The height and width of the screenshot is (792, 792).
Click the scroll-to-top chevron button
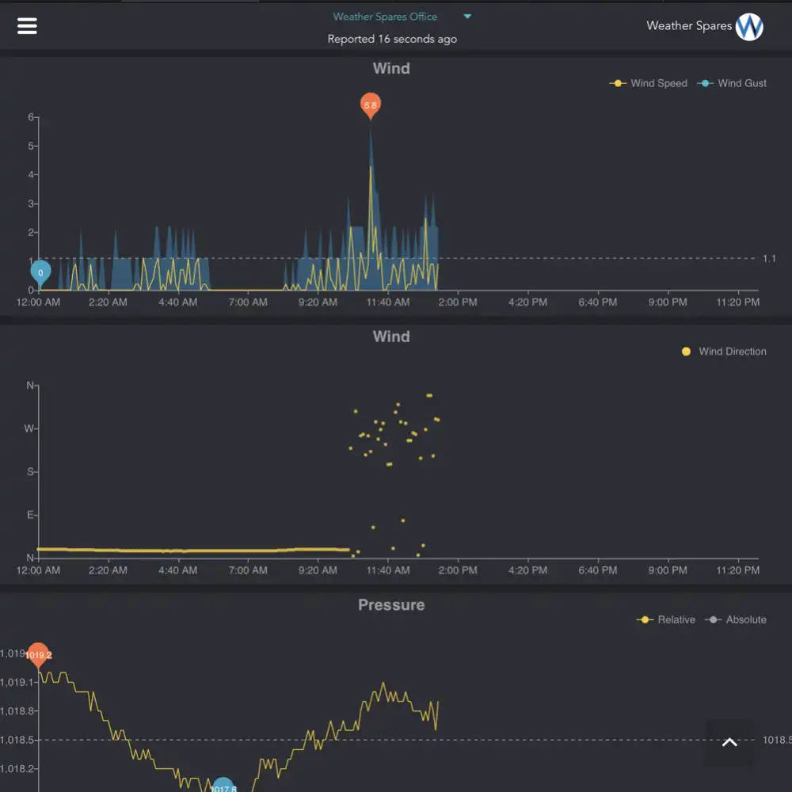[729, 742]
